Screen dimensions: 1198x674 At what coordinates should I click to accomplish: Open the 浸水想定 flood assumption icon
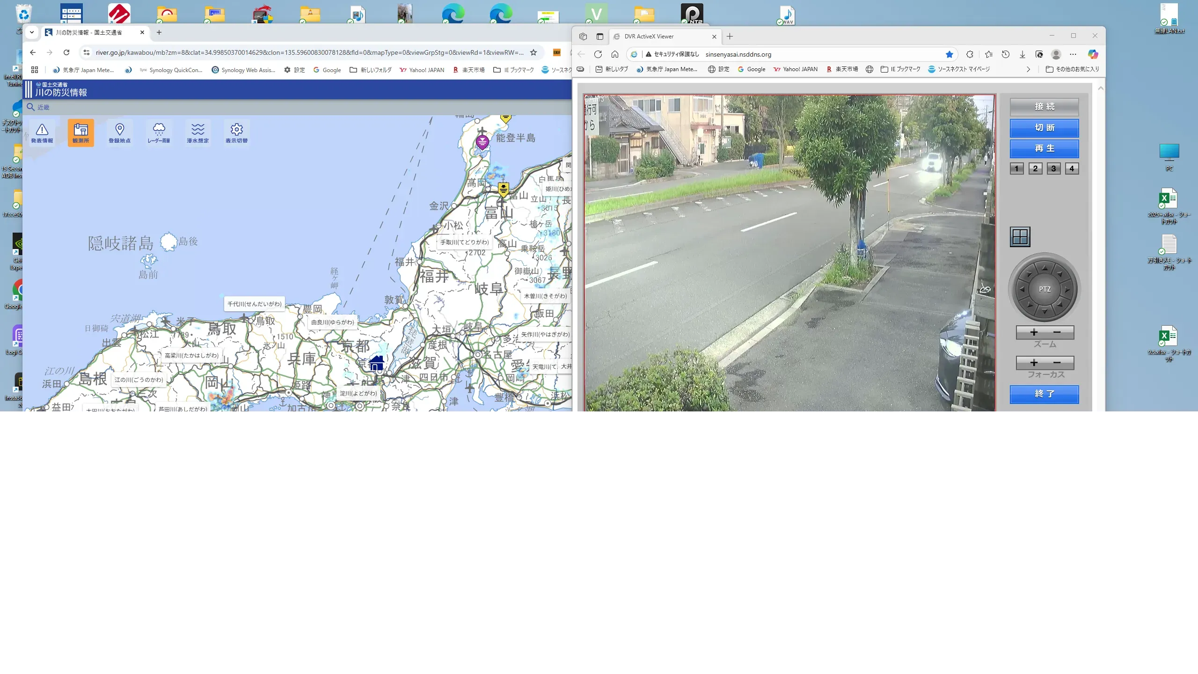(x=197, y=132)
